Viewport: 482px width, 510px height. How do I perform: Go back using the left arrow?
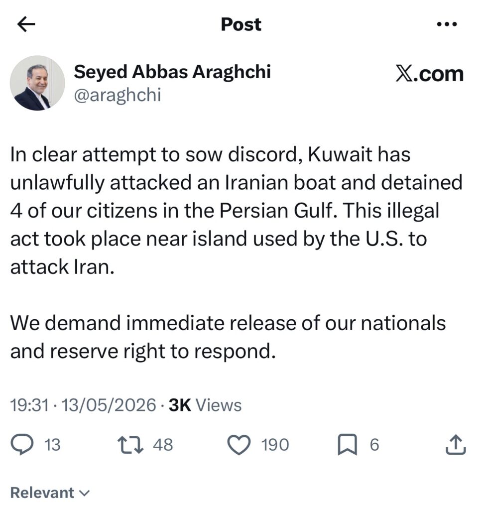(x=26, y=25)
